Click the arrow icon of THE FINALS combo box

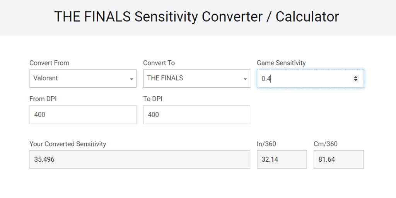click(x=245, y=79)
